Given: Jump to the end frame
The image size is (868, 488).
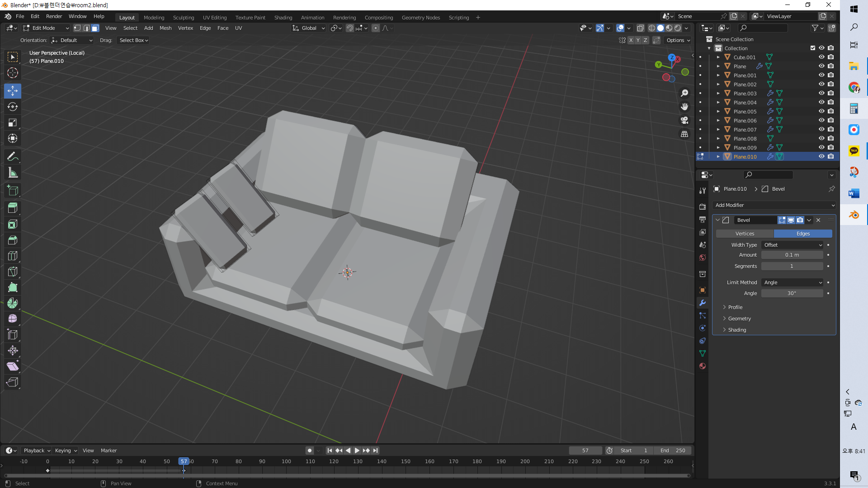Looking at the screenshot, I should click(375, 450).
